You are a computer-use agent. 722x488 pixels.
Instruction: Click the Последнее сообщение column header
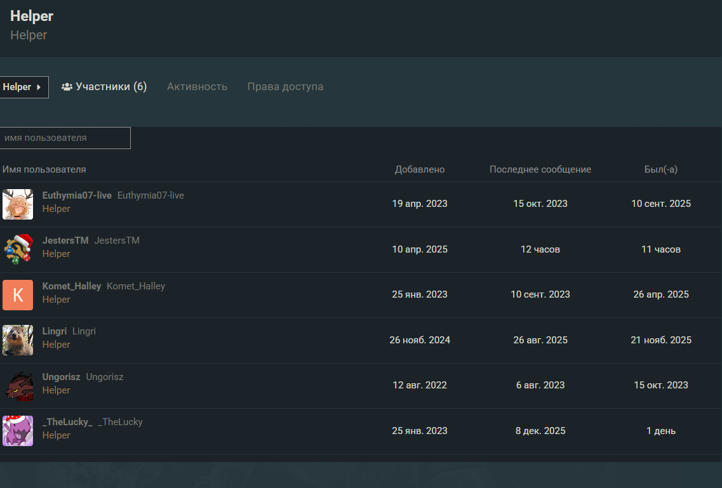pos(540,169)
